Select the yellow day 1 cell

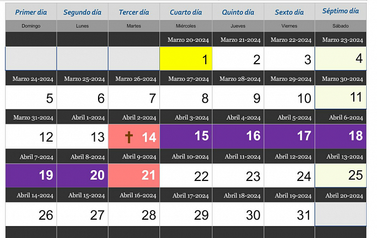pyautogui.click(x=186, y=59)
